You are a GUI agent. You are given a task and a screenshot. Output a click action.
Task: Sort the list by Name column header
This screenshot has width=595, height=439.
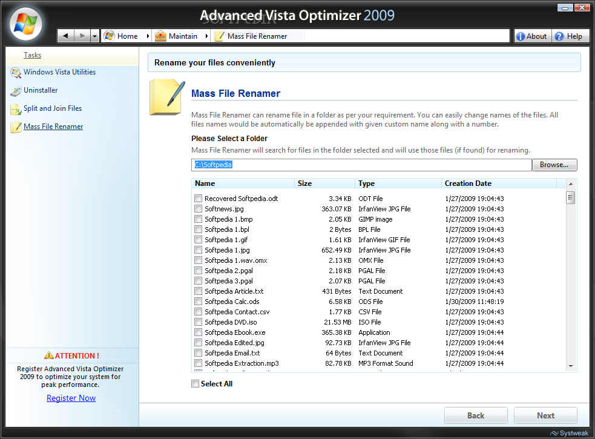point(243,183)
